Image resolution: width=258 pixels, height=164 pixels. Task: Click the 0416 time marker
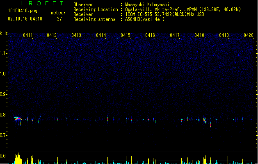[x=150, y=35]
